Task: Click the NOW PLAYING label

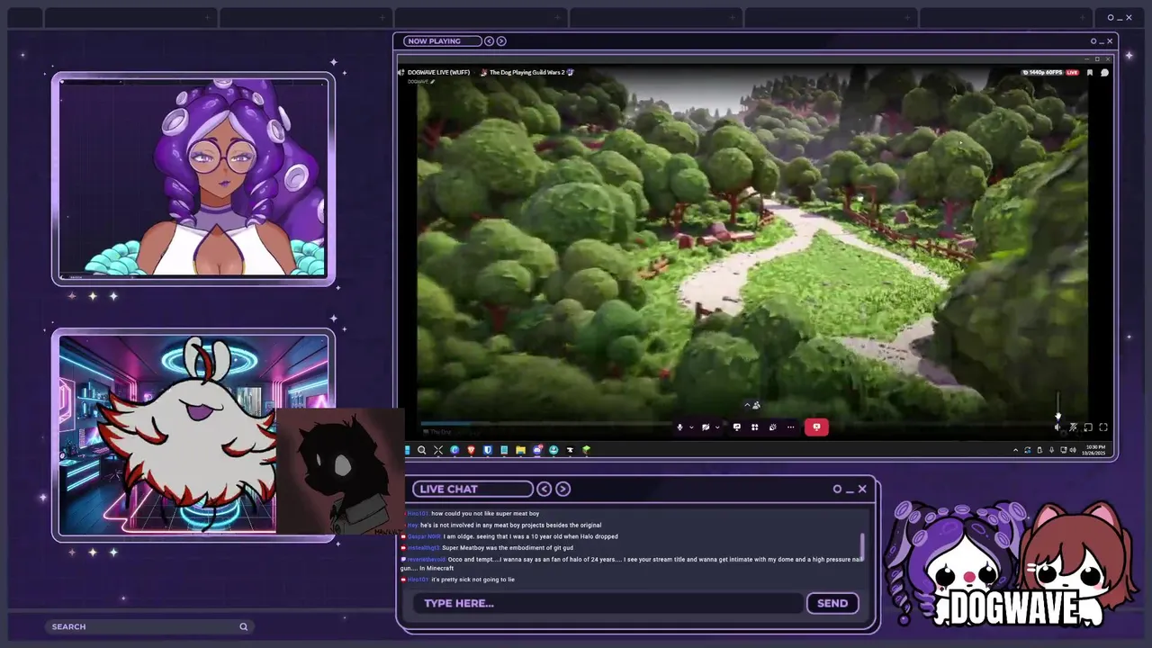Action: click(x=433, y=40)
